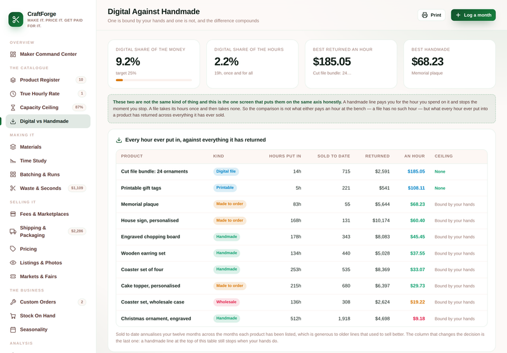
Task: Click the Best handmade $68.23 card
Action: pyautogui.click(x=449, y=64)
